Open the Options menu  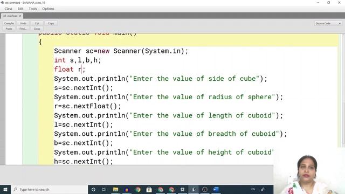[48, 9]
